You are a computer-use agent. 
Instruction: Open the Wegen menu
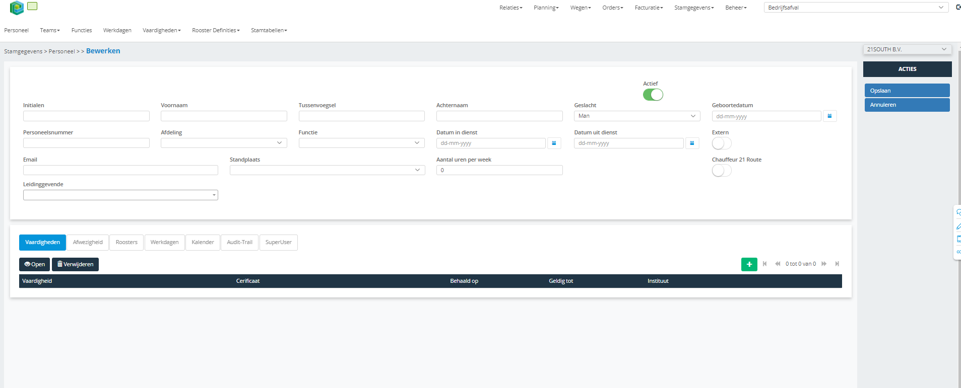[581, 8]
